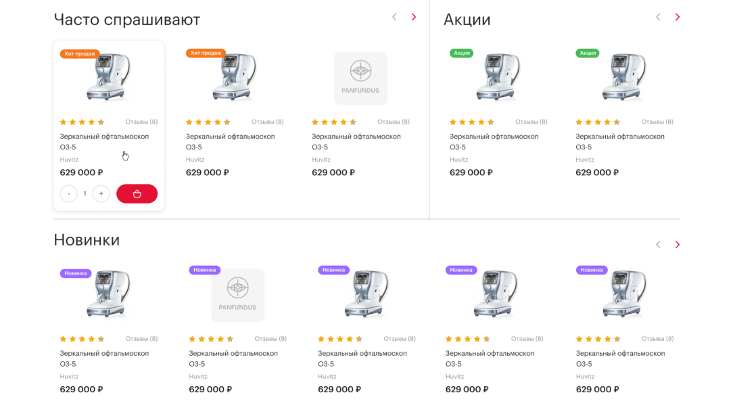Go to previous slide in Часто спрашивают
The height and width of the screenshot is (418, 733).
pos(394,18)
